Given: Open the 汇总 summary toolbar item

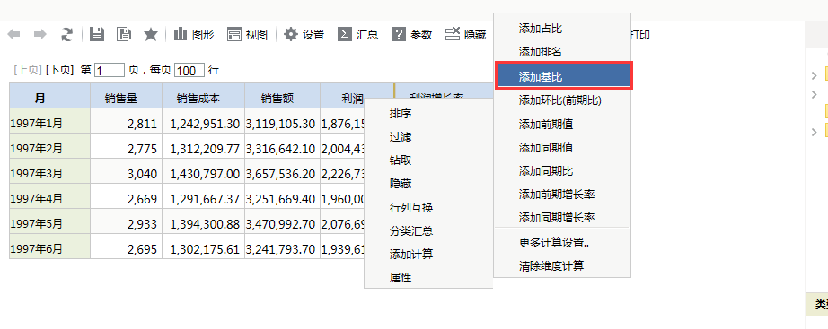Looking at the screenshot, I should 358,35.
